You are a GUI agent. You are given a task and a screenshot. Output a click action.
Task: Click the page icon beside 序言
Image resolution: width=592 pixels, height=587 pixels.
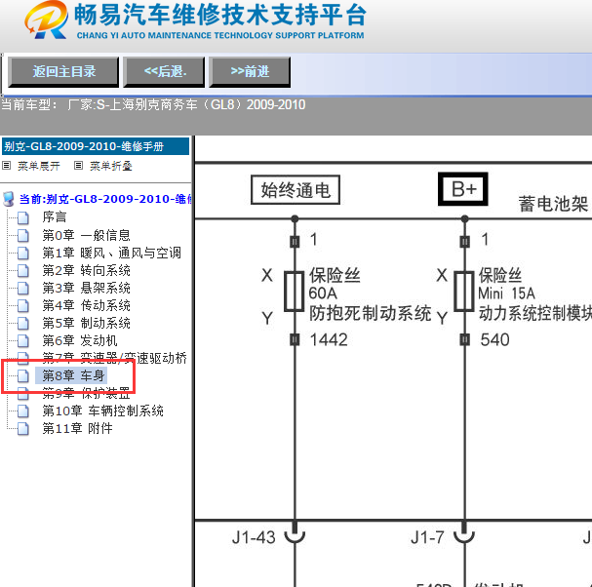coord(23,217)
